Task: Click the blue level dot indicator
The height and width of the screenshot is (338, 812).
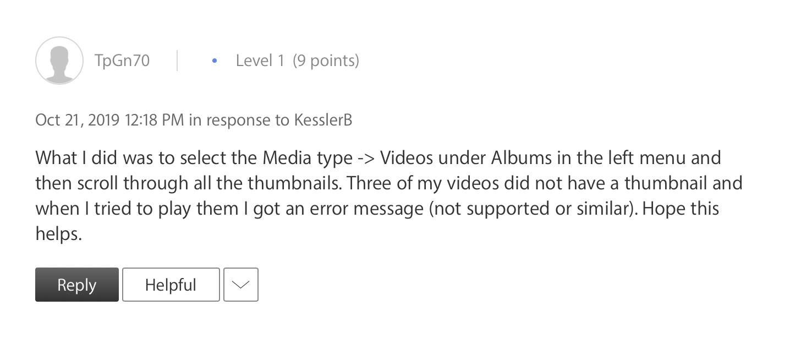Action: click(215, 61)
